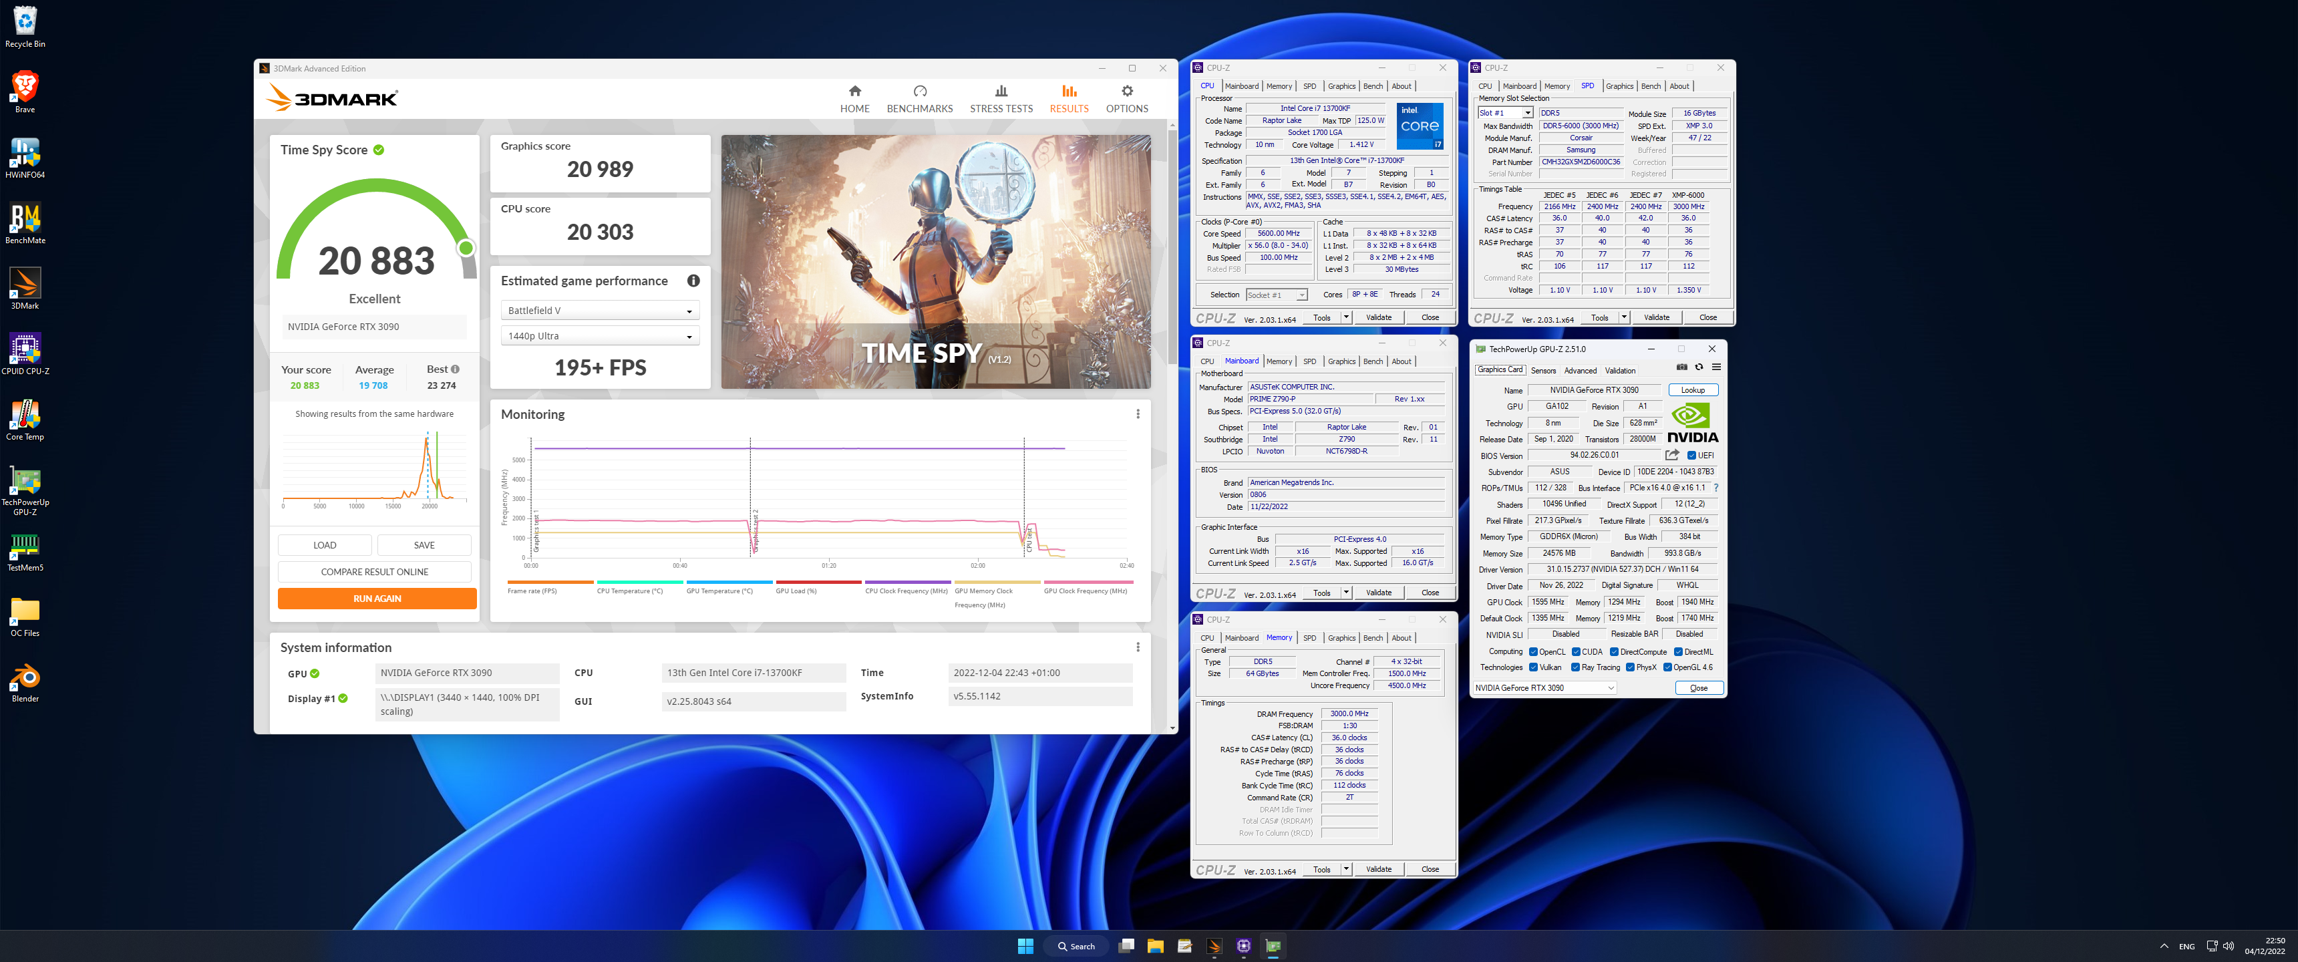Open File Explorer from the taskbar
The image size is (2298, 962).
pos(1155,946)
